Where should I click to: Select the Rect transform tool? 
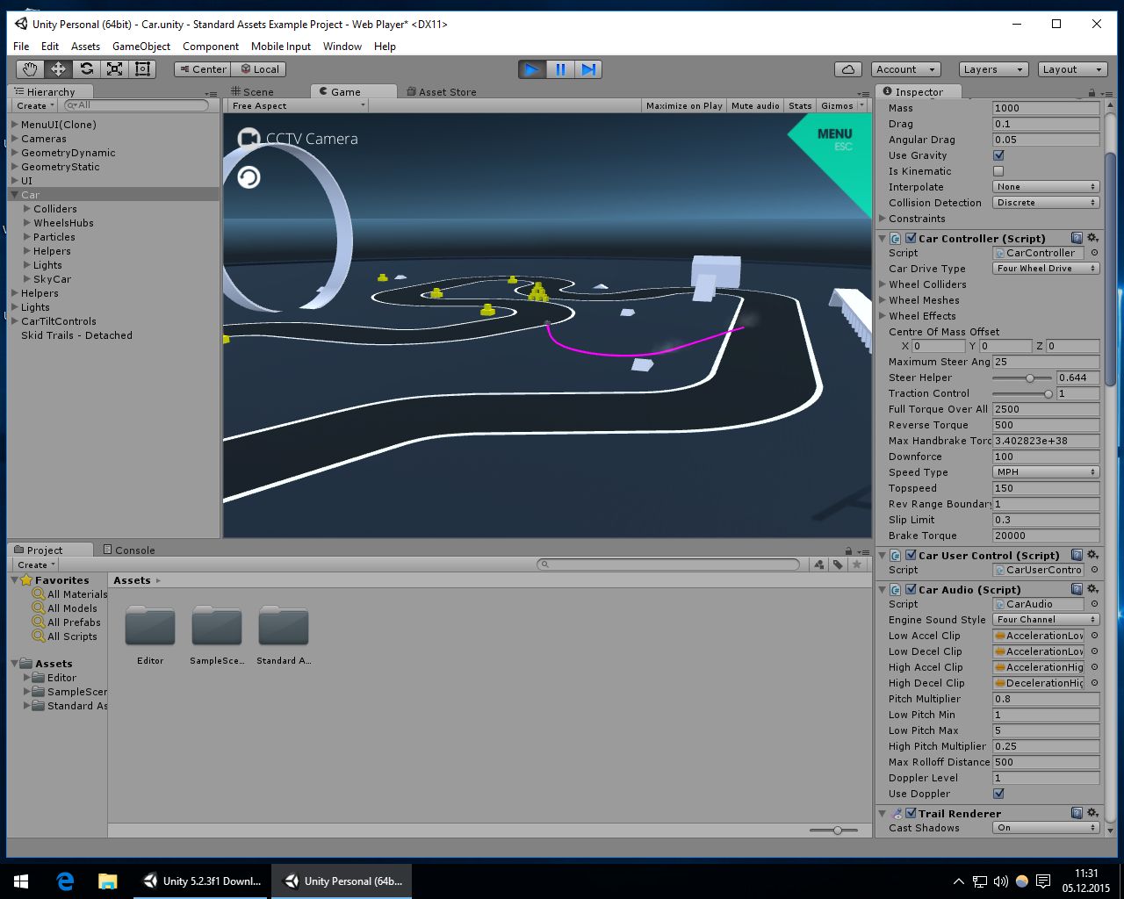[142, 68]
